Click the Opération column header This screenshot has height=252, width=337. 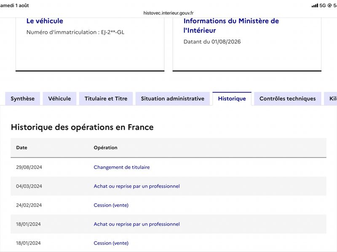106,147
